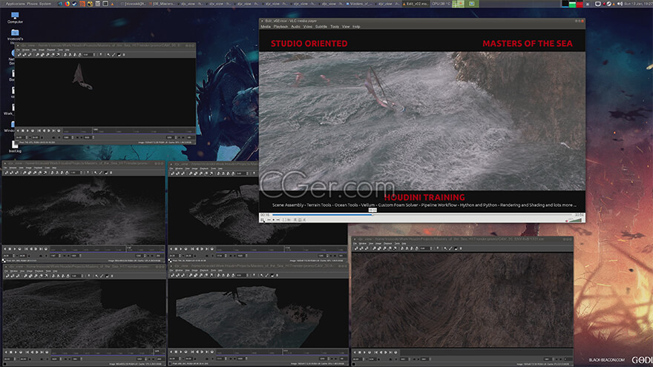Click VLC remaining time label 00:56
Screen dimensions: 653x367
point(579,215)
